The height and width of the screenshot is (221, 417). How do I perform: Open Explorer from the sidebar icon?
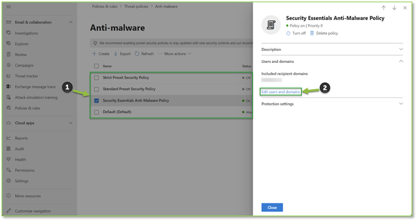[8, 44]
